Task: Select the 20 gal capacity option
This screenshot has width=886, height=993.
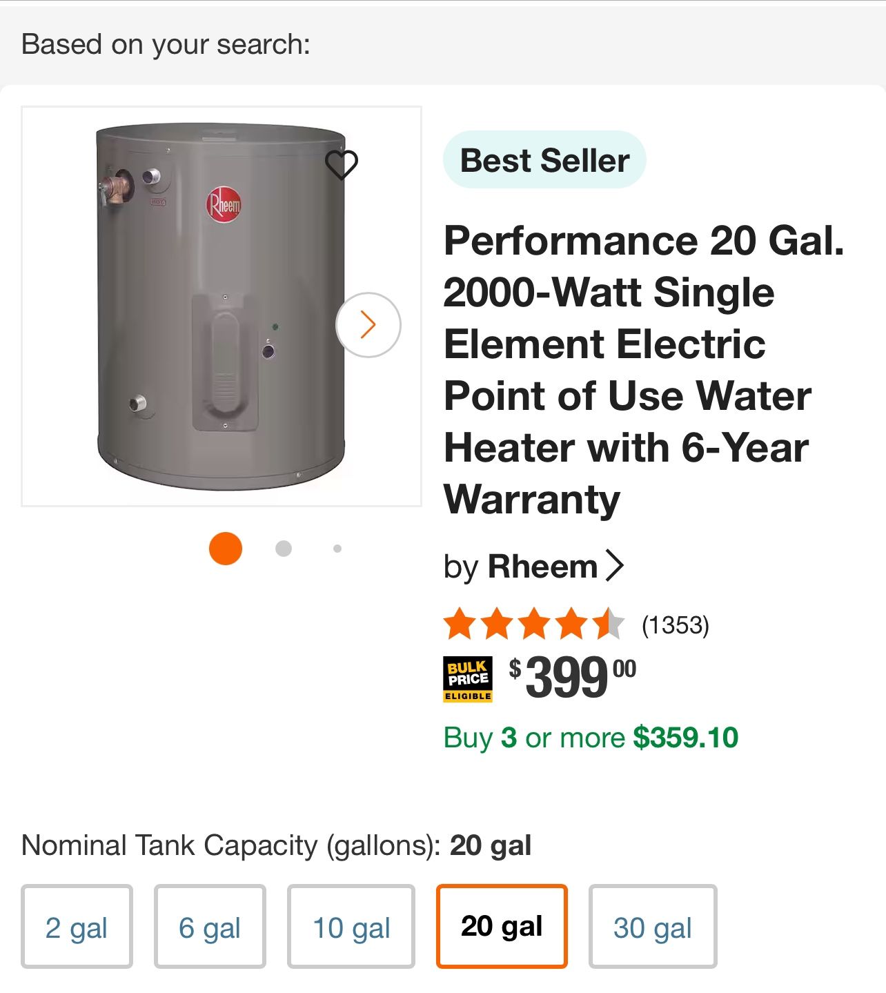Action: (x=502, y=927)
